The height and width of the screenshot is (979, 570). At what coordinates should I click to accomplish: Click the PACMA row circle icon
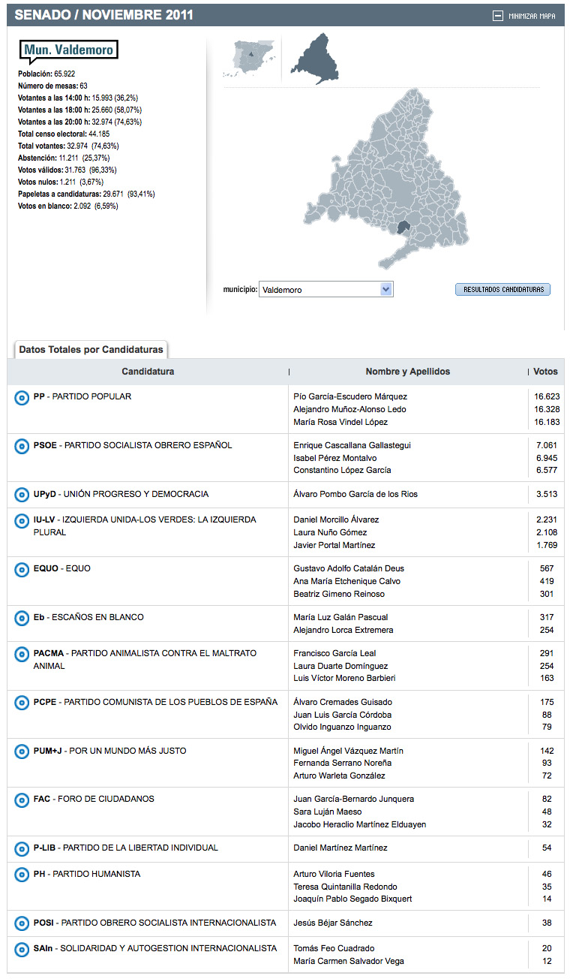22,654
